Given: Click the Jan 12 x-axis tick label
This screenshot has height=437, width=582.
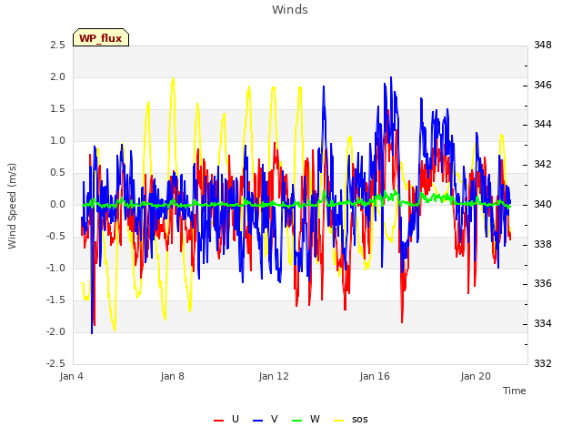Looking at the screenshot, I should [274, 376].
